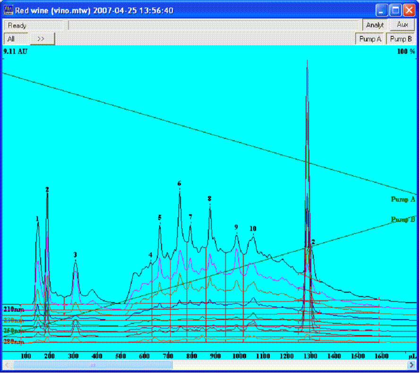The width and height of the screenshot is (420, 373).
Task: Select peak label 8 on the chromatogram
Action: point(209,198)
